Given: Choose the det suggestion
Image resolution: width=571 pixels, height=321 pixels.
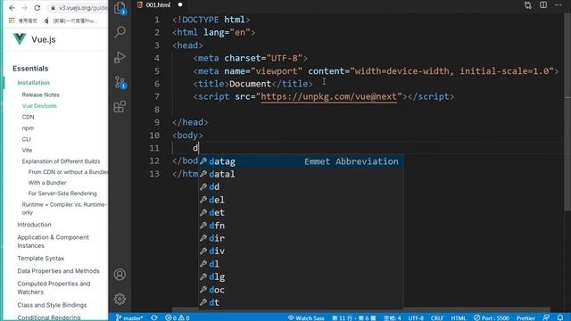Looking at the screenshot, I should point(301,212).
